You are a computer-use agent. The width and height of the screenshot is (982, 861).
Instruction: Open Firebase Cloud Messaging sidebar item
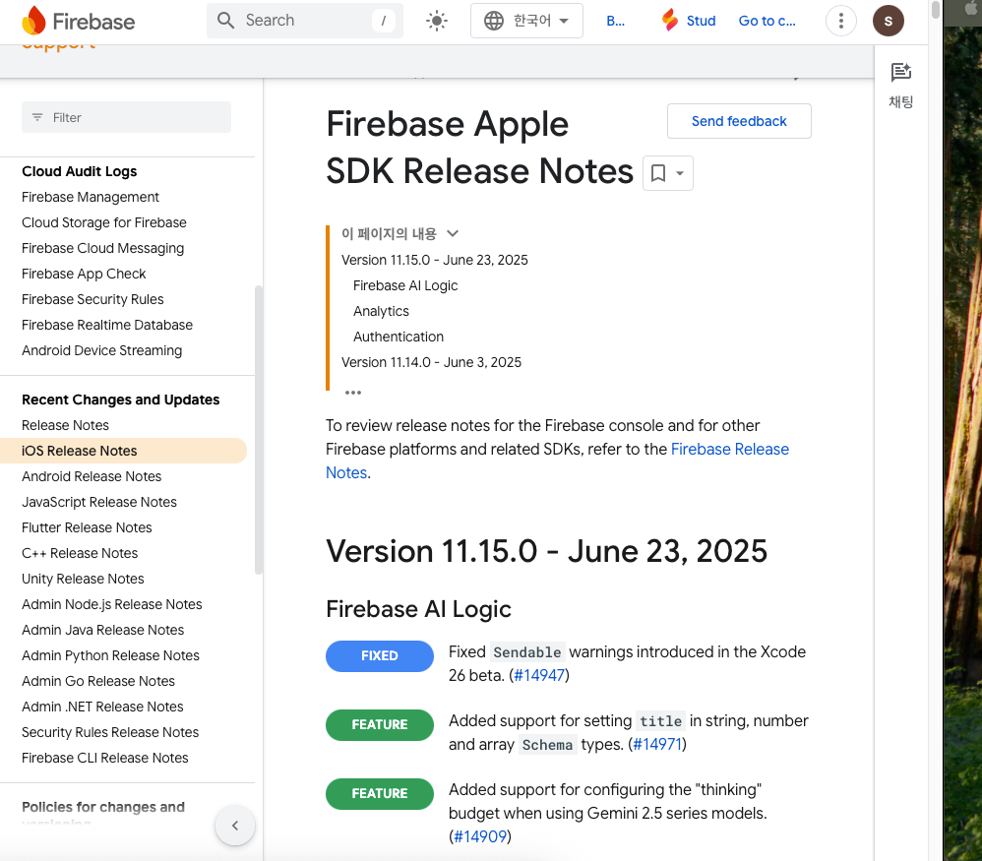(x=102, y=249)
